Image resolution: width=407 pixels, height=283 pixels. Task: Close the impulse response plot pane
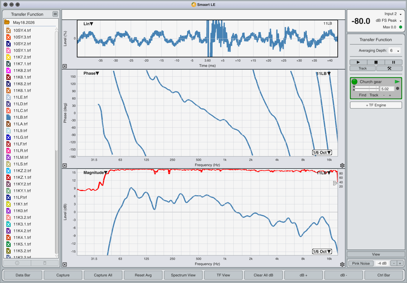tap(65, 66)
